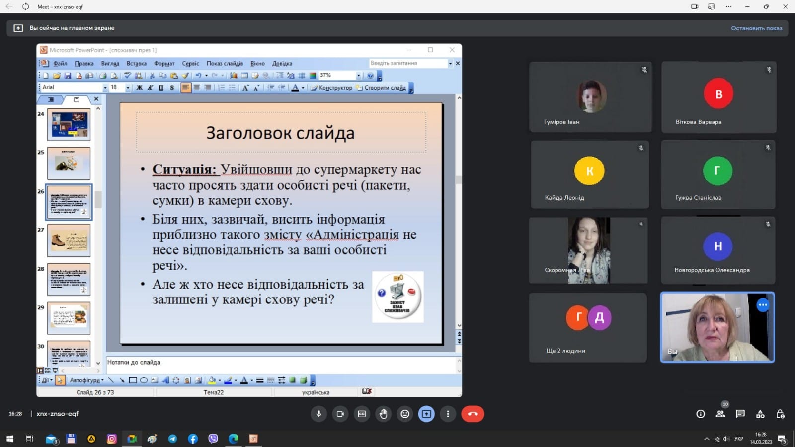This screenshot has width=795, height=447.
Task: Open the Показ слайдів menu
Action: click(225, 64)
